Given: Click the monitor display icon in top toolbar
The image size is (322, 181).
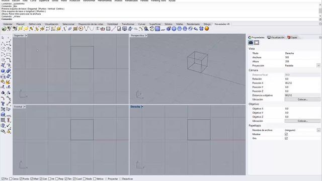Looking at the screenshot, I should coord(124,29).
